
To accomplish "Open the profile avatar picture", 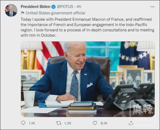I will (x=11, y=10).
